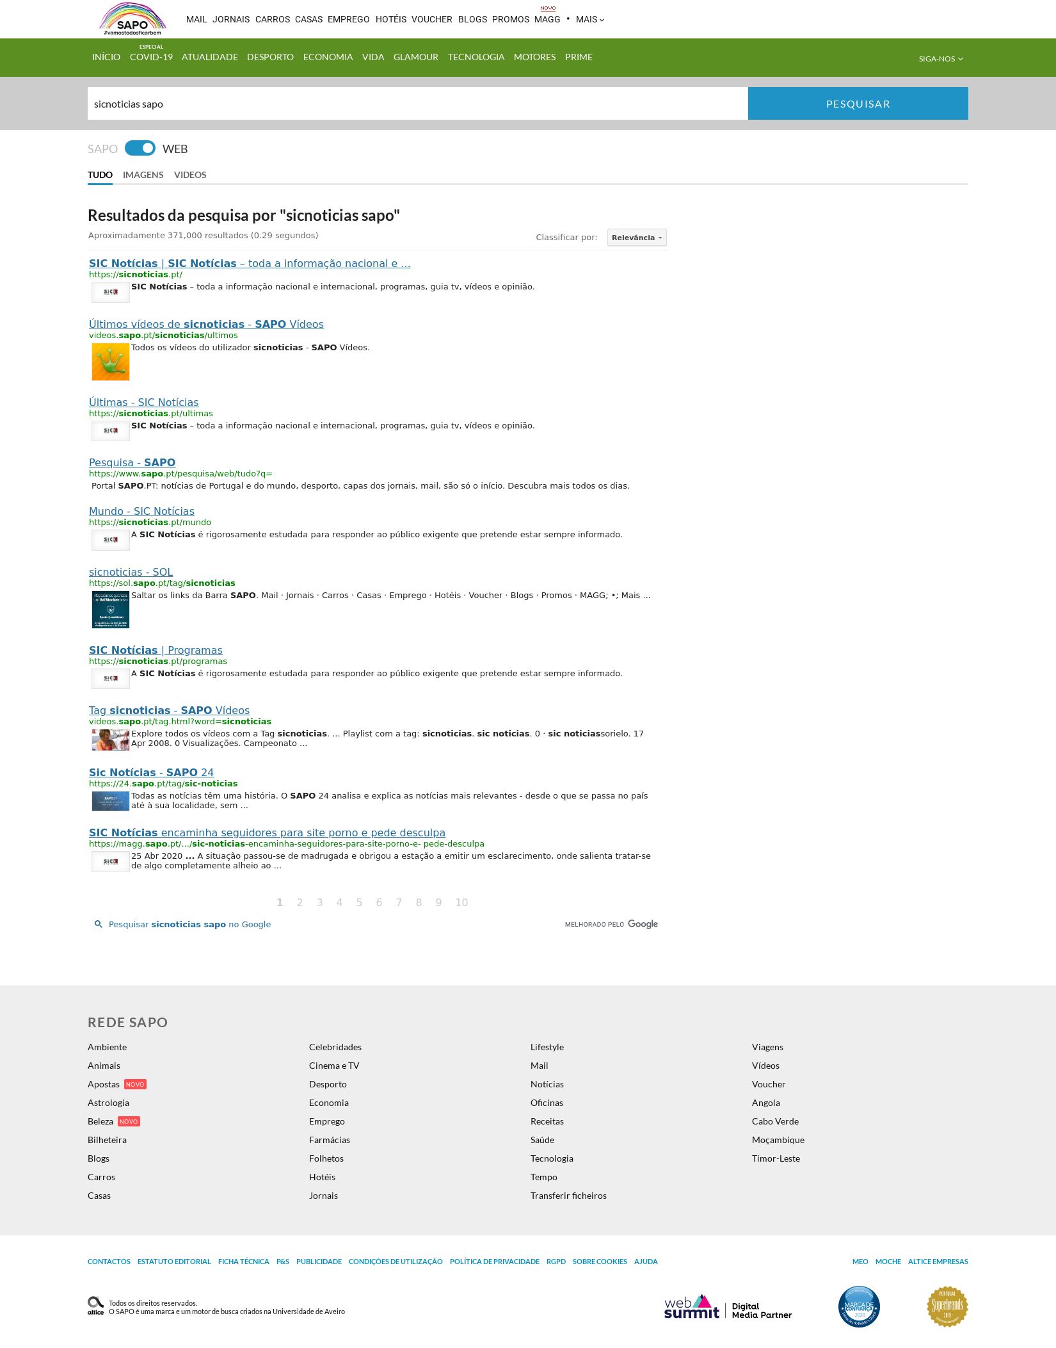The height and width of the screenshot is (1348, 1056).
Task: Open the Últimas - SIC Notícias result
Action: pos(143,402)
